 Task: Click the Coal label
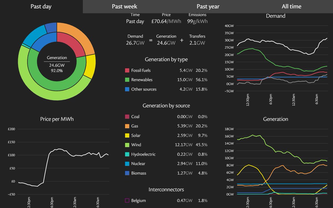135,117
